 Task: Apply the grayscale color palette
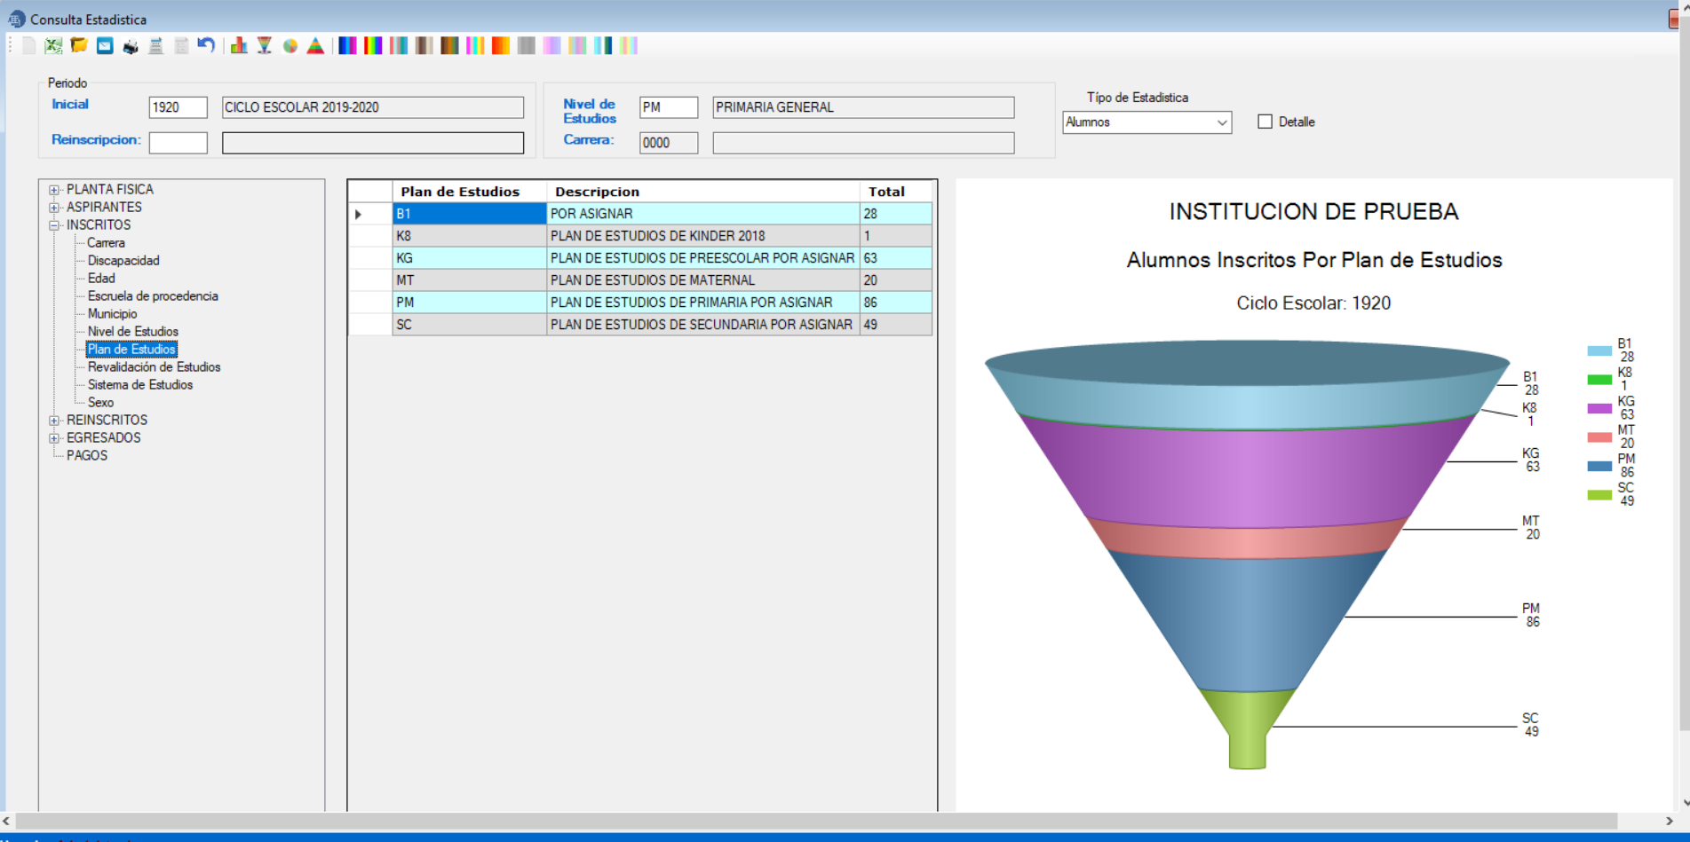(527, 46)
